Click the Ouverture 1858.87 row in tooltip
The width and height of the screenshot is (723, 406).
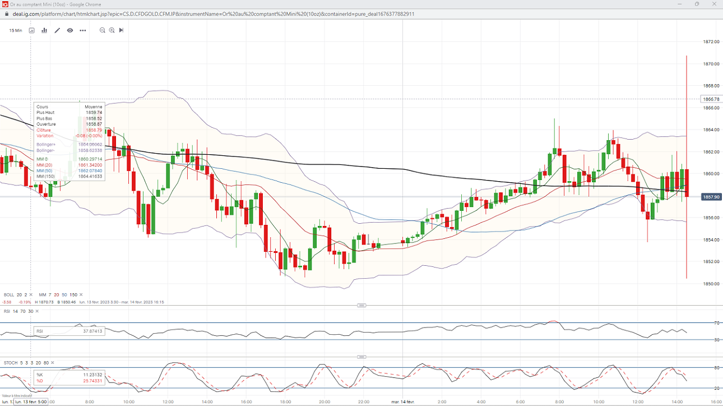point(69,124)
